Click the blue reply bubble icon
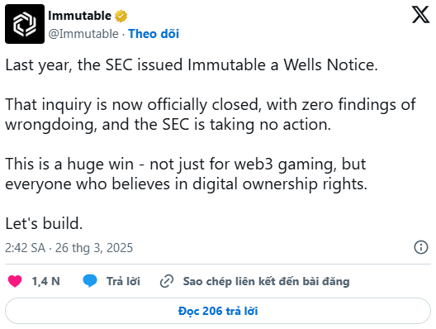This screenshot has width=436, height=329. point(90,281)
